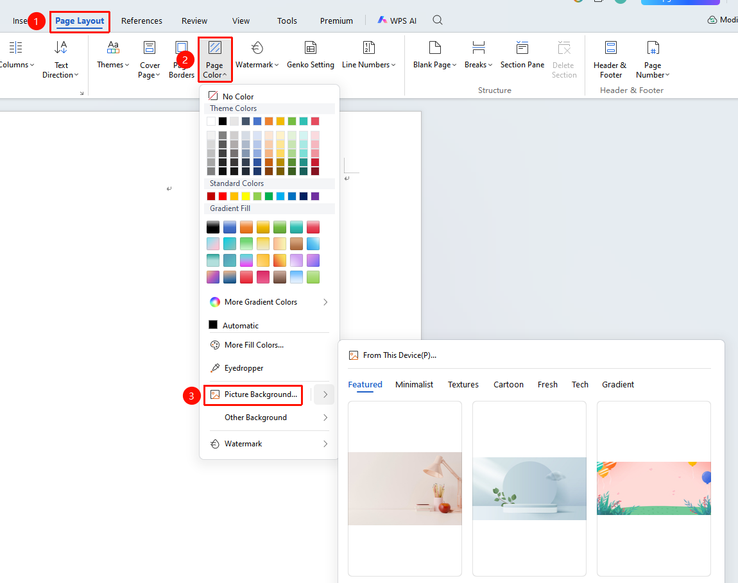Open WPS AI
Viewport: 738px width, 583px height.
(397, 21)
